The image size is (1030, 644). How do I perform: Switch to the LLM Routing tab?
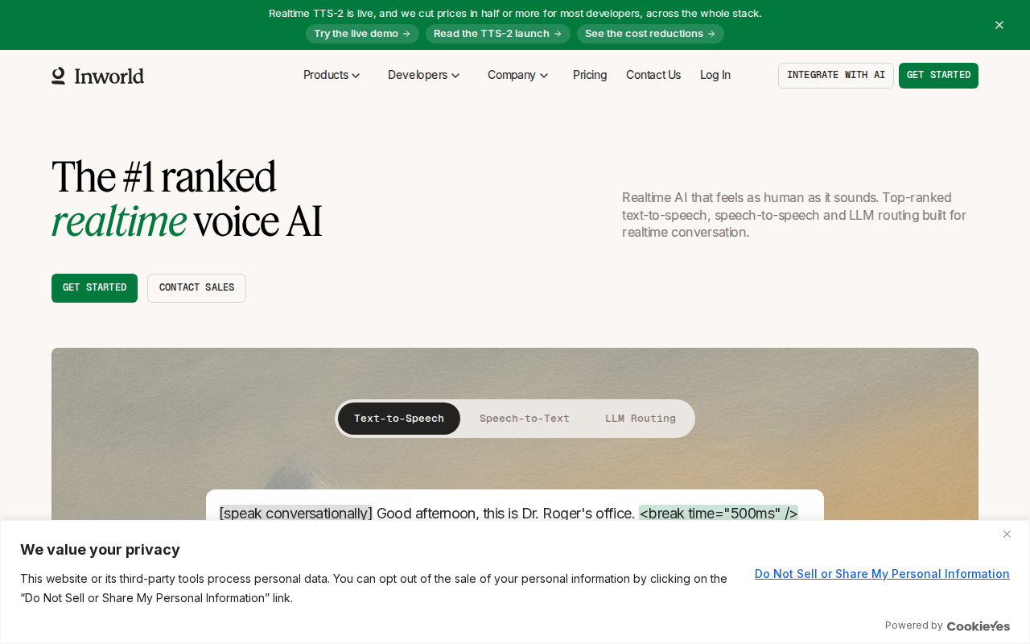(641, 419)
